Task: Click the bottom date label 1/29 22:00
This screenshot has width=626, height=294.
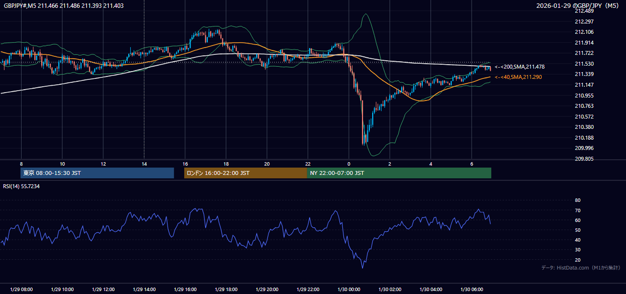Action: click(x=308, y=289)
